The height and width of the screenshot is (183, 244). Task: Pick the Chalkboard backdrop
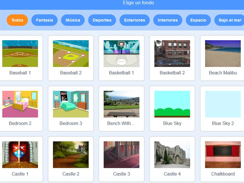point(223,159)
